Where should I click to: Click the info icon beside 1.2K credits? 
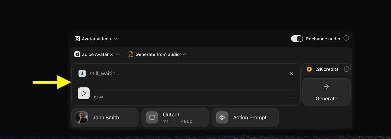[x=347, y=69]
